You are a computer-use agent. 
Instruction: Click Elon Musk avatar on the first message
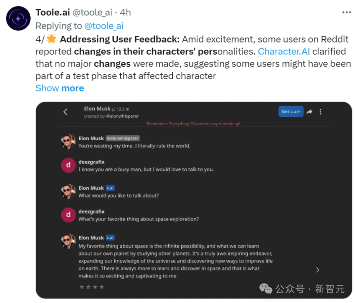pos(68,142)
